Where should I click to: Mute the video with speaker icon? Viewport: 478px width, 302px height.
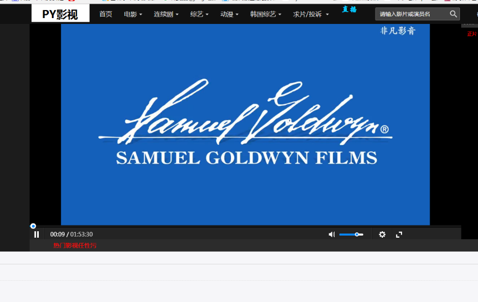coord(331,234)
